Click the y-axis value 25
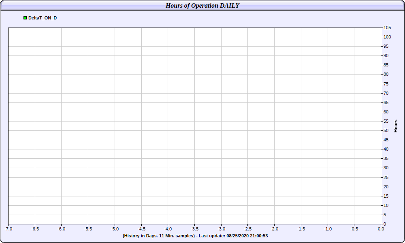Screen dimensions: 405x243 pyautogui.click(x=386, y=177)
